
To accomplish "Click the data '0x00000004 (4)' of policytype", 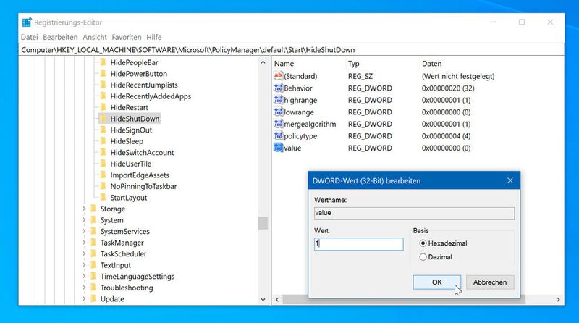I will click(x=446, y=135).
